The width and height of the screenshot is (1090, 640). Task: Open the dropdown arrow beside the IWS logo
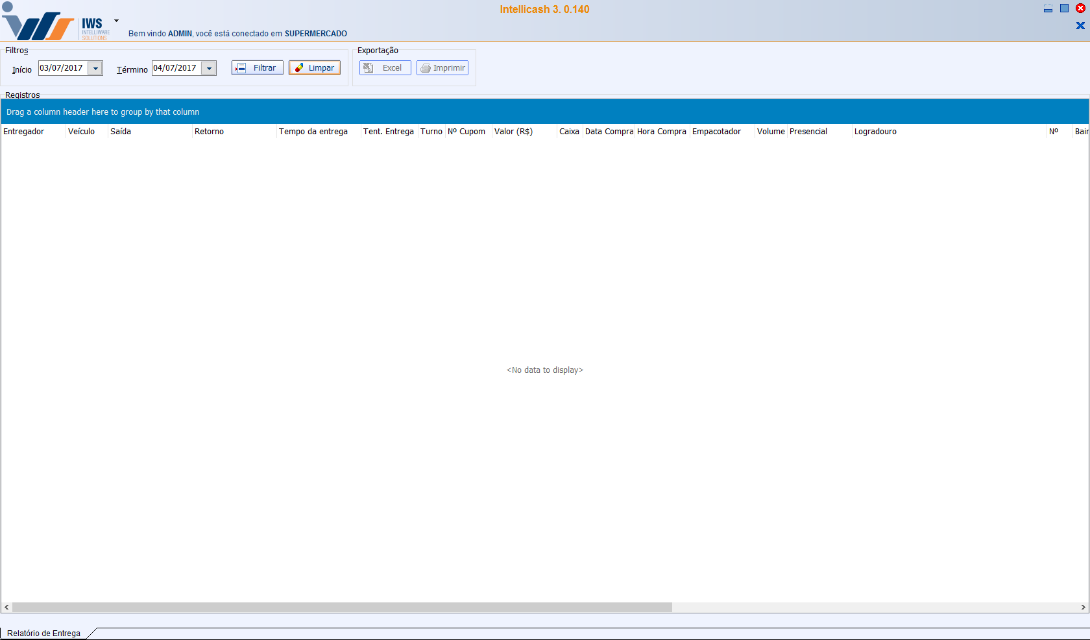[x=116, y=21]
